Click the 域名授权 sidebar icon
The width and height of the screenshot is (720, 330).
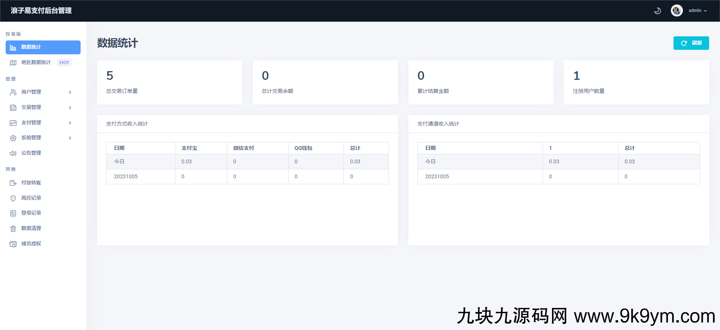point(13,244)
